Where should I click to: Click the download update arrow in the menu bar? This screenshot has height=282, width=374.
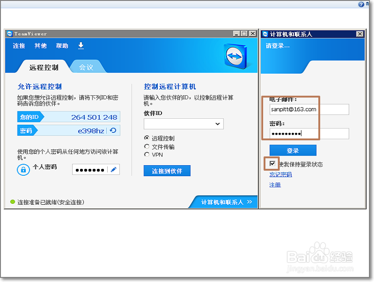81,46
